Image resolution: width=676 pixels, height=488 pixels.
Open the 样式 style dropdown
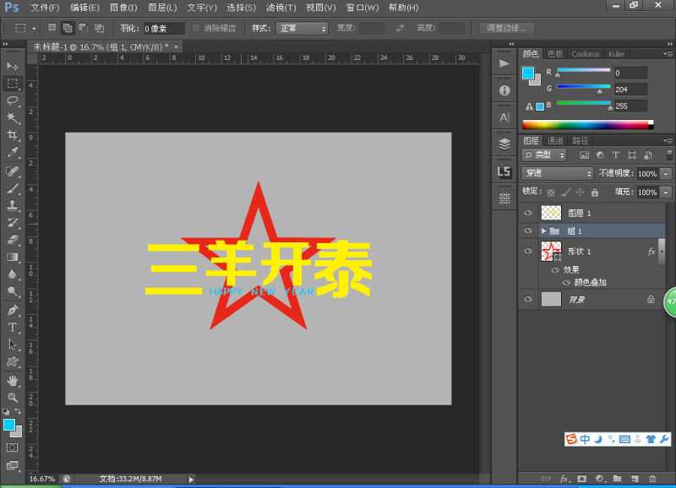(302, 29)
